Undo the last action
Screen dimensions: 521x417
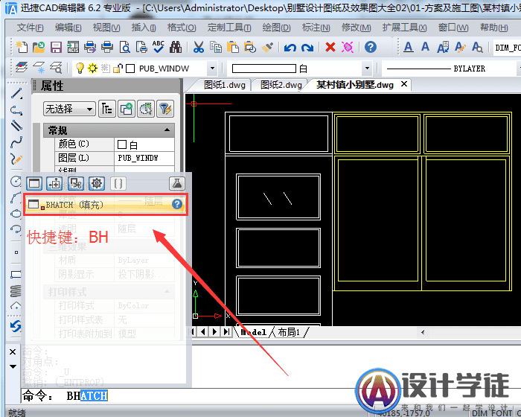point(290,48)
